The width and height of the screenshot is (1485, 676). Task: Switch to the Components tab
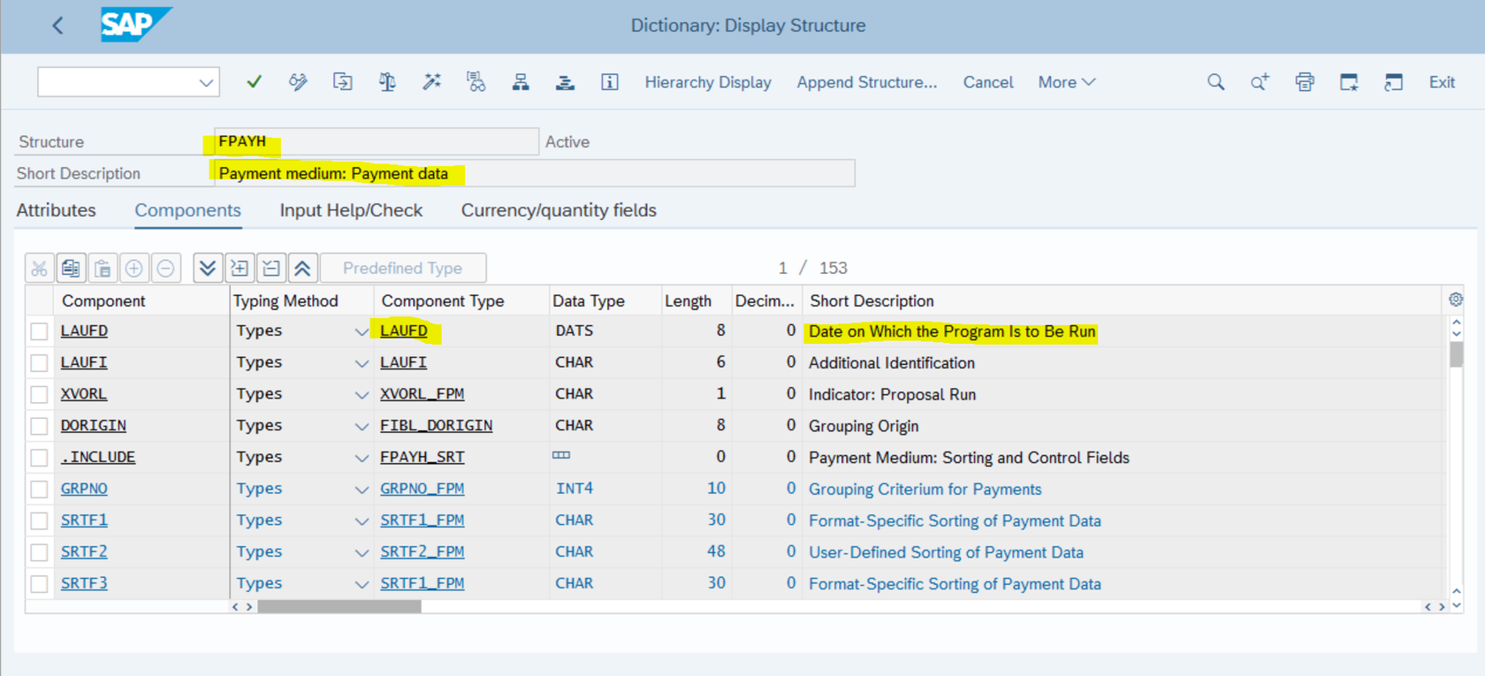point(187,210)
